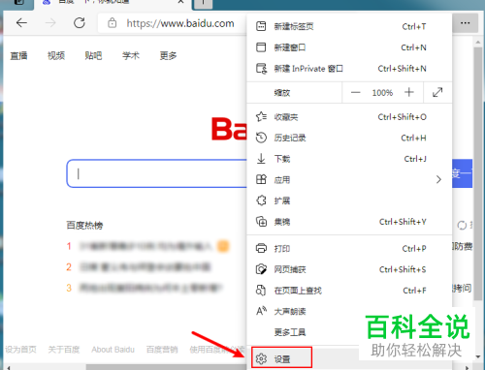The image size is (485, 370).
Task: Click the horizontal scrollbar at bottom
Action: (x=167, y=367)
